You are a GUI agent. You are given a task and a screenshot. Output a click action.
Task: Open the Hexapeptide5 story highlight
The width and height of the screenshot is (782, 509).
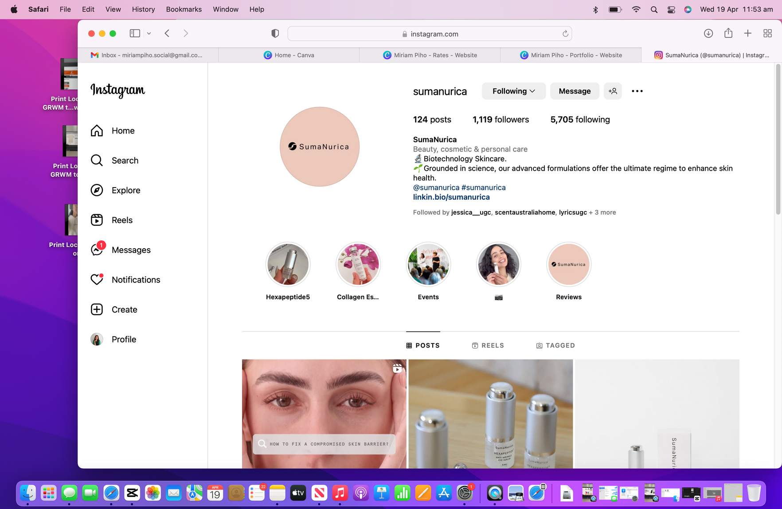click(x=288, y=264)
